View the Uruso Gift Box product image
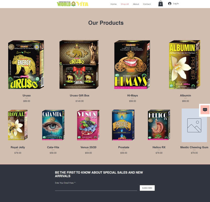210x202 pixels. pos(79,64)
